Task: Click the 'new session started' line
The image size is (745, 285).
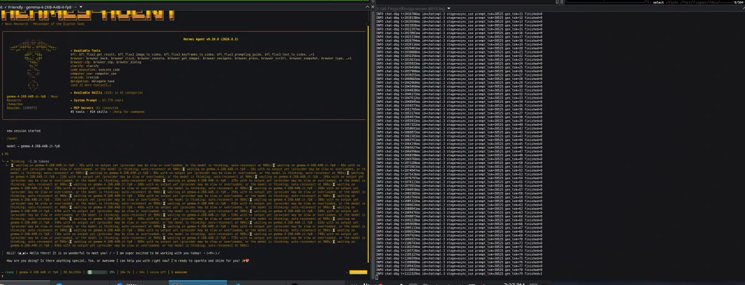Action: click(24, 131)
